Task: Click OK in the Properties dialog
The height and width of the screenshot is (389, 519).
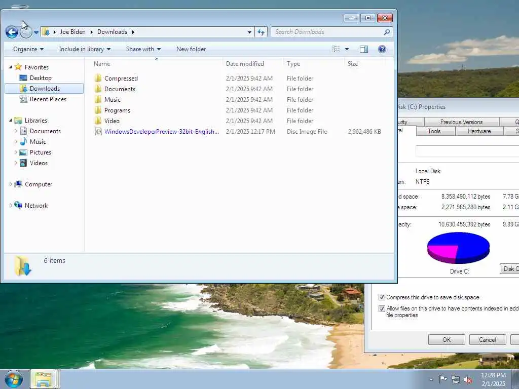Action: (447, 339)
